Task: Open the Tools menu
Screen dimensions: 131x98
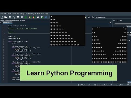Action: click(39, 14)
